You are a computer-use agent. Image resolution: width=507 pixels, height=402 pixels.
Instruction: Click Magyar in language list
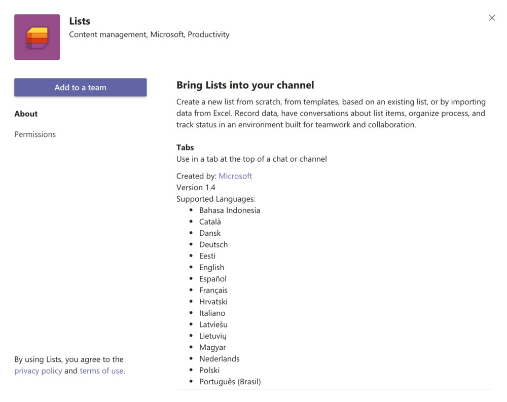tap(212, 347)
